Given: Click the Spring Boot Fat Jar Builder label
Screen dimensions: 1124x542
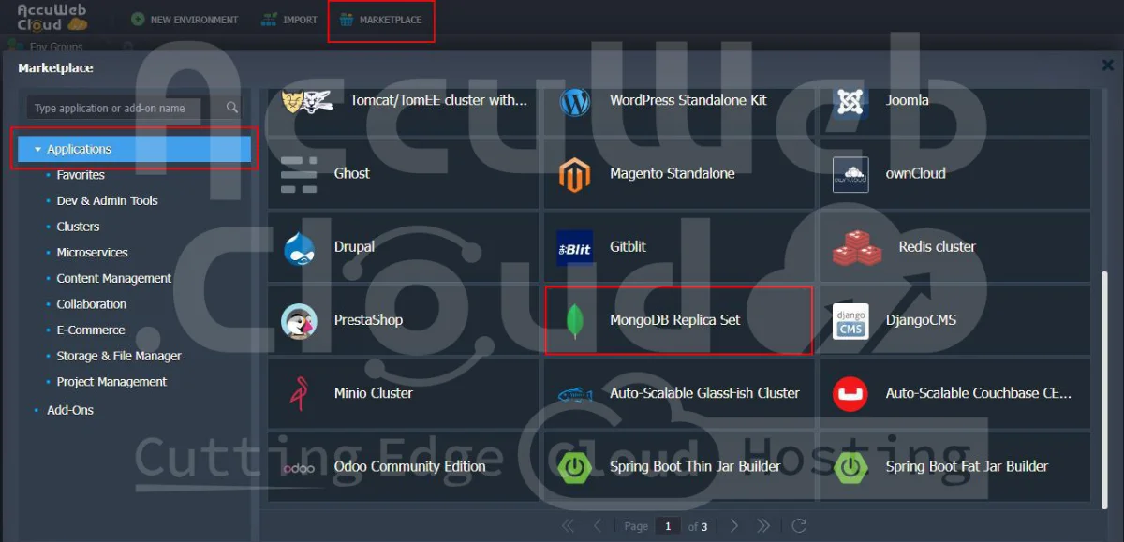Looking at the screenshot, I should click(967, 466).
